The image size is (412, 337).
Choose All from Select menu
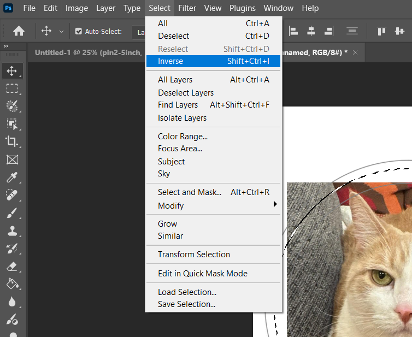(213, 23)
